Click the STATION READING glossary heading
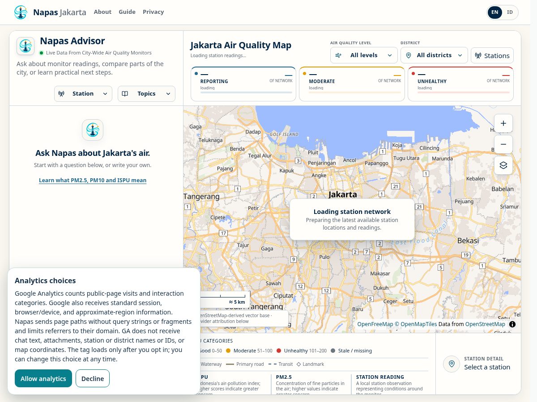 [380, 377]
